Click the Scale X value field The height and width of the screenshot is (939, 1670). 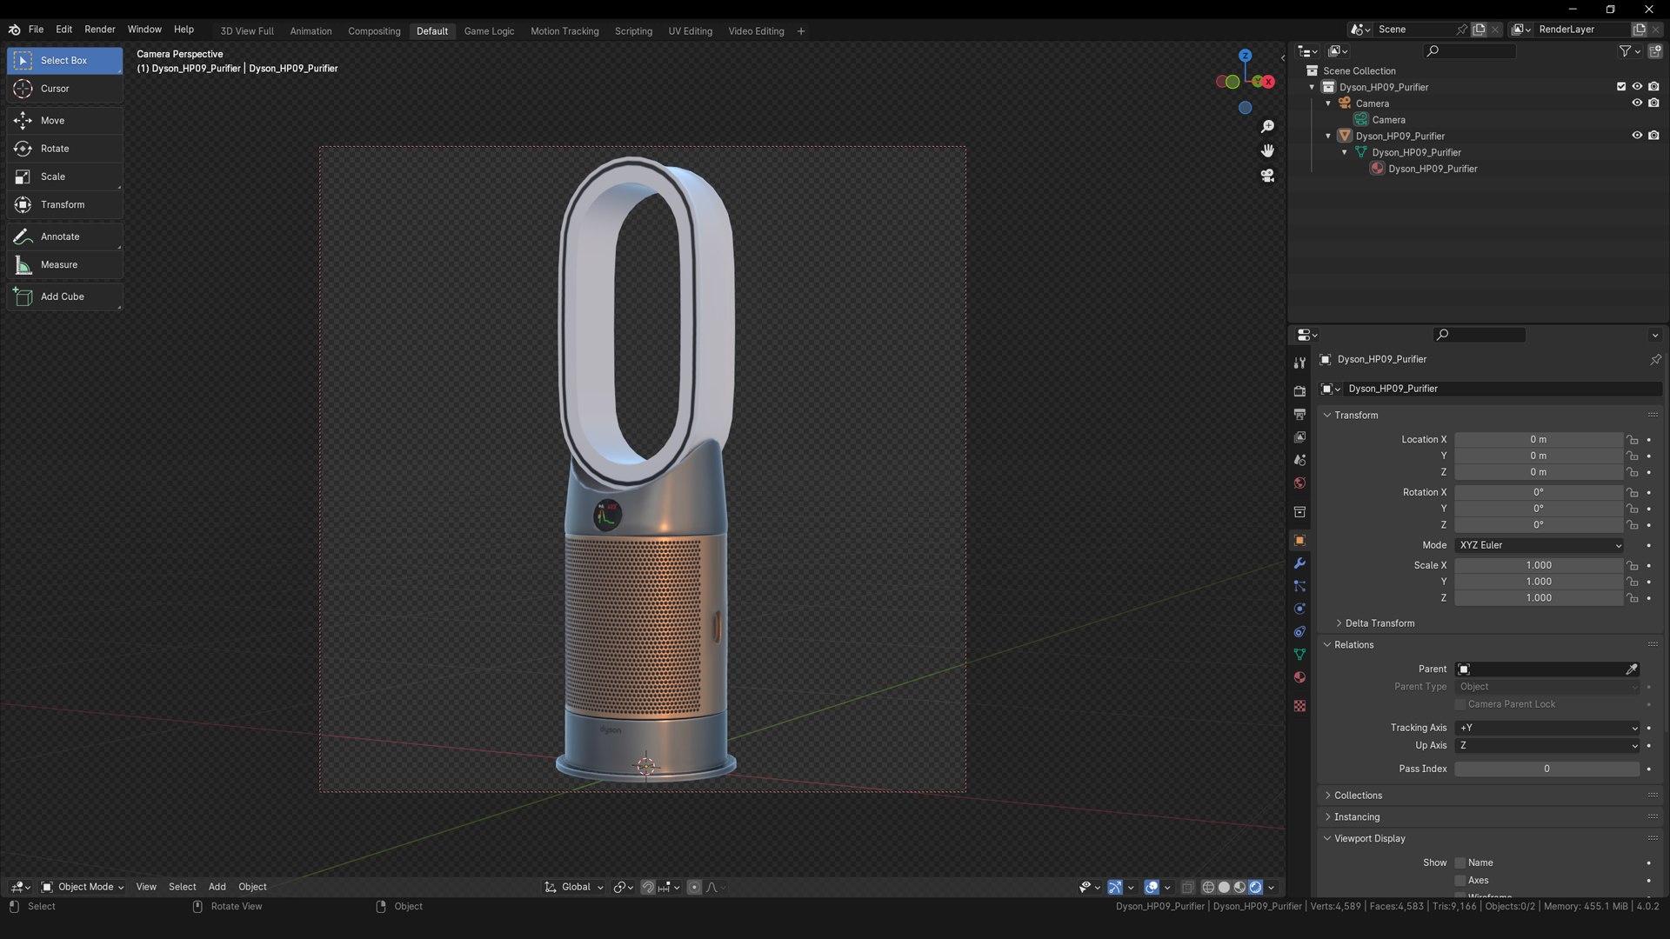1539,565
